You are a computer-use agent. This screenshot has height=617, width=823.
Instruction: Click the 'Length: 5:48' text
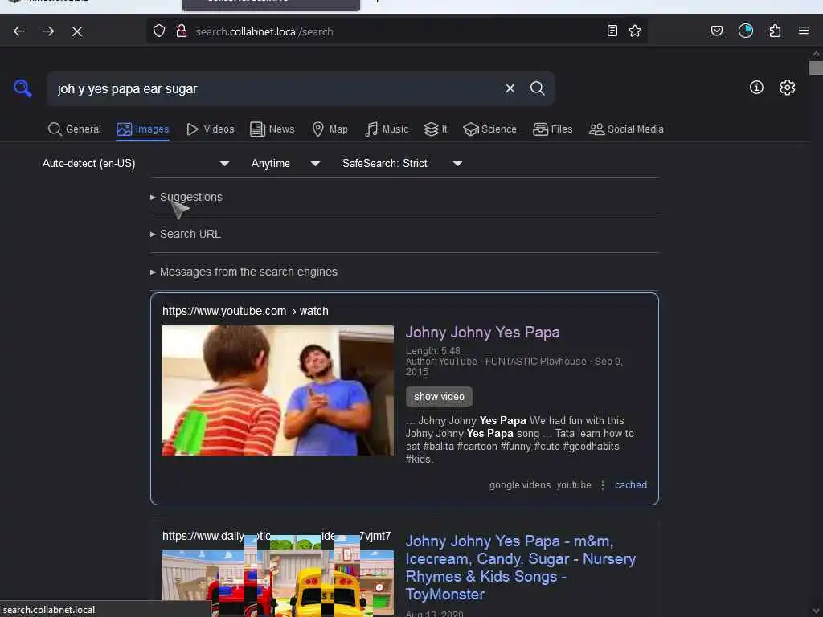point(433,350)
